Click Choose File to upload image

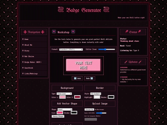pos(89,110)
